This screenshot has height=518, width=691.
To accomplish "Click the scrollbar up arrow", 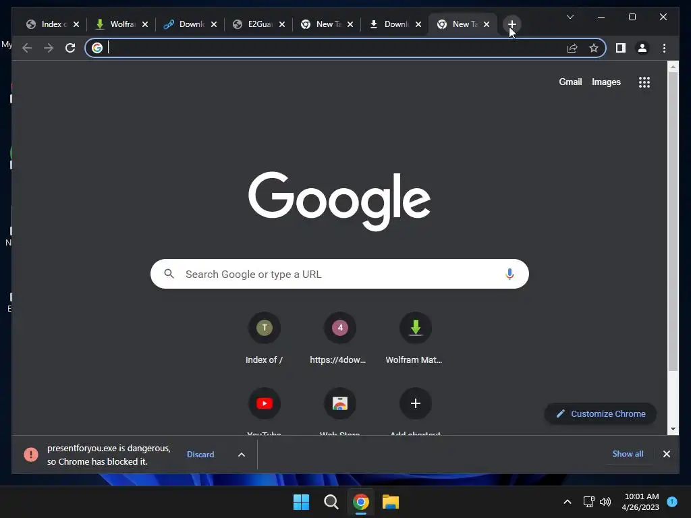I will (x=673, y=67).
